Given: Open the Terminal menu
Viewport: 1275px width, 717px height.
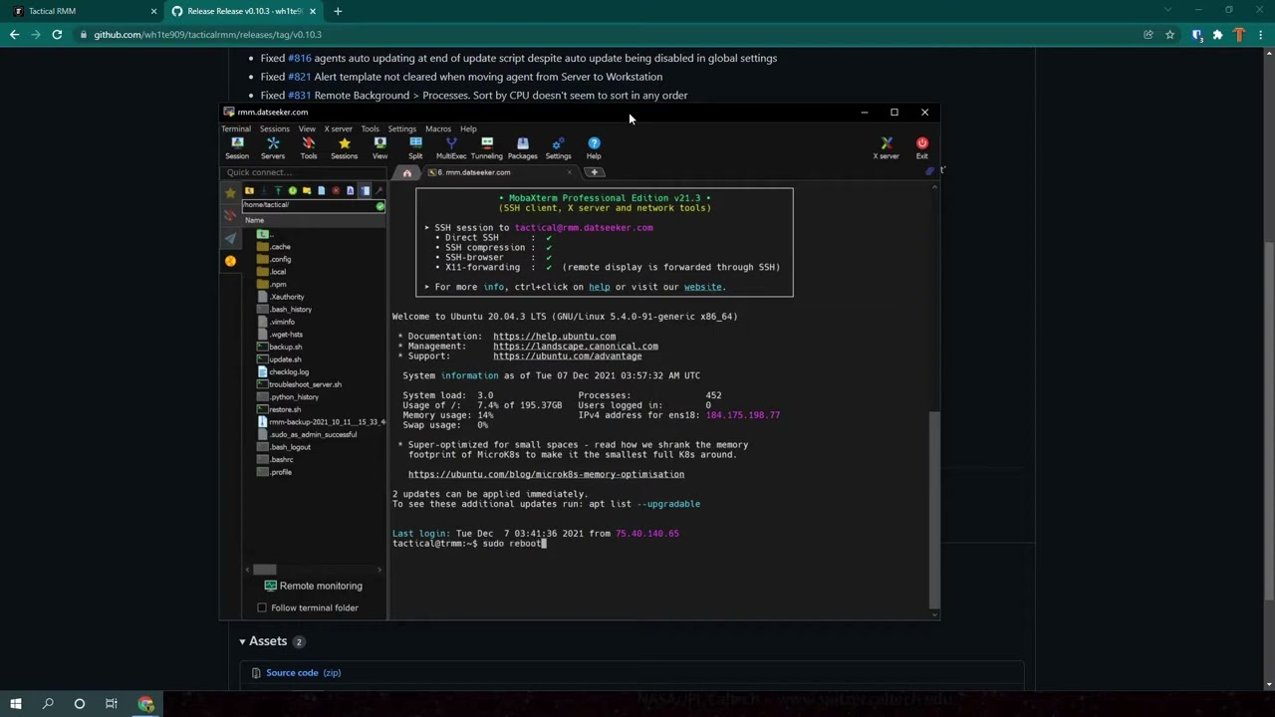Looking at the screenshot, I should pos(236,128).
